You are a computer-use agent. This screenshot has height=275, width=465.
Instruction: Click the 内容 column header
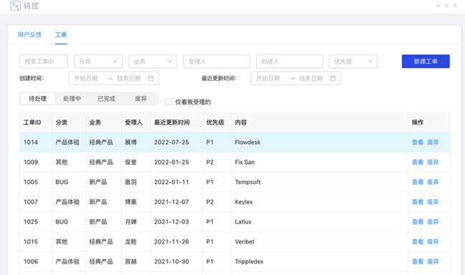[320, 122]
